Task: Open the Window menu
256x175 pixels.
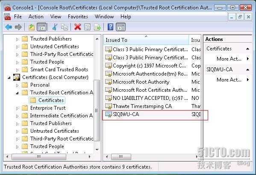Action: pos(104,17)
